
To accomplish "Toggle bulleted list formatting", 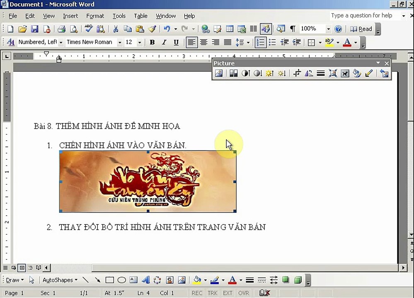I will coord(272,42).
